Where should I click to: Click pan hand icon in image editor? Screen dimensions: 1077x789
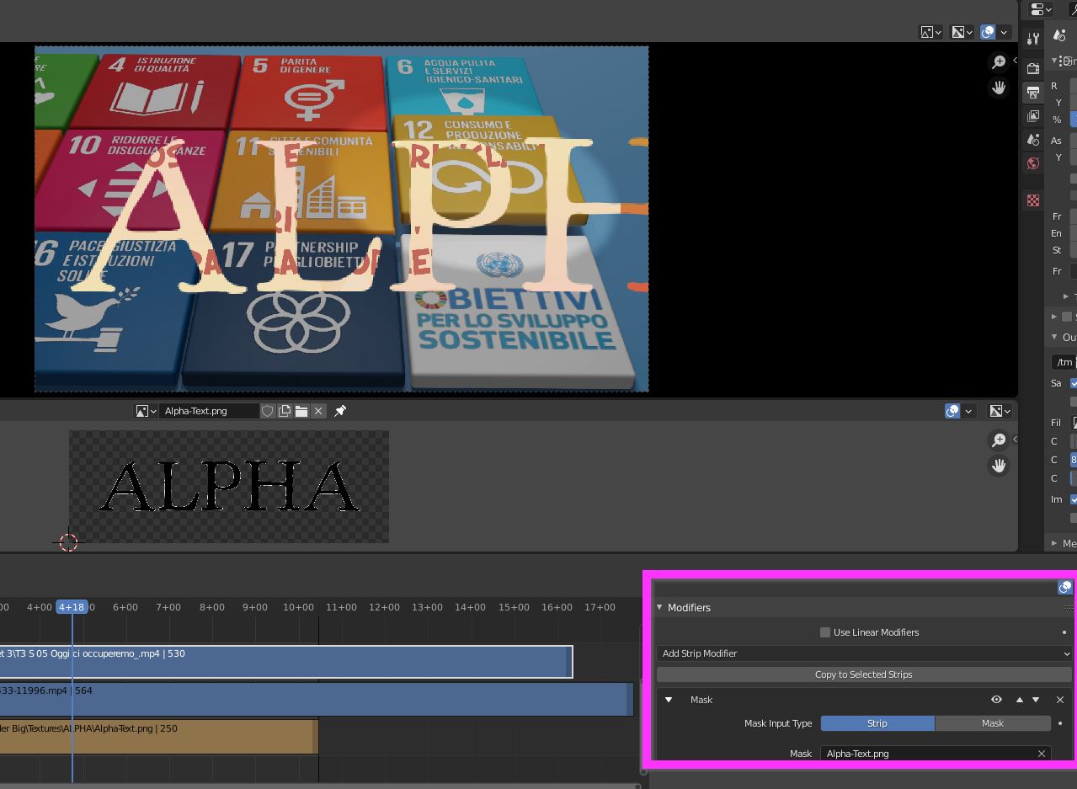point(999,466)
